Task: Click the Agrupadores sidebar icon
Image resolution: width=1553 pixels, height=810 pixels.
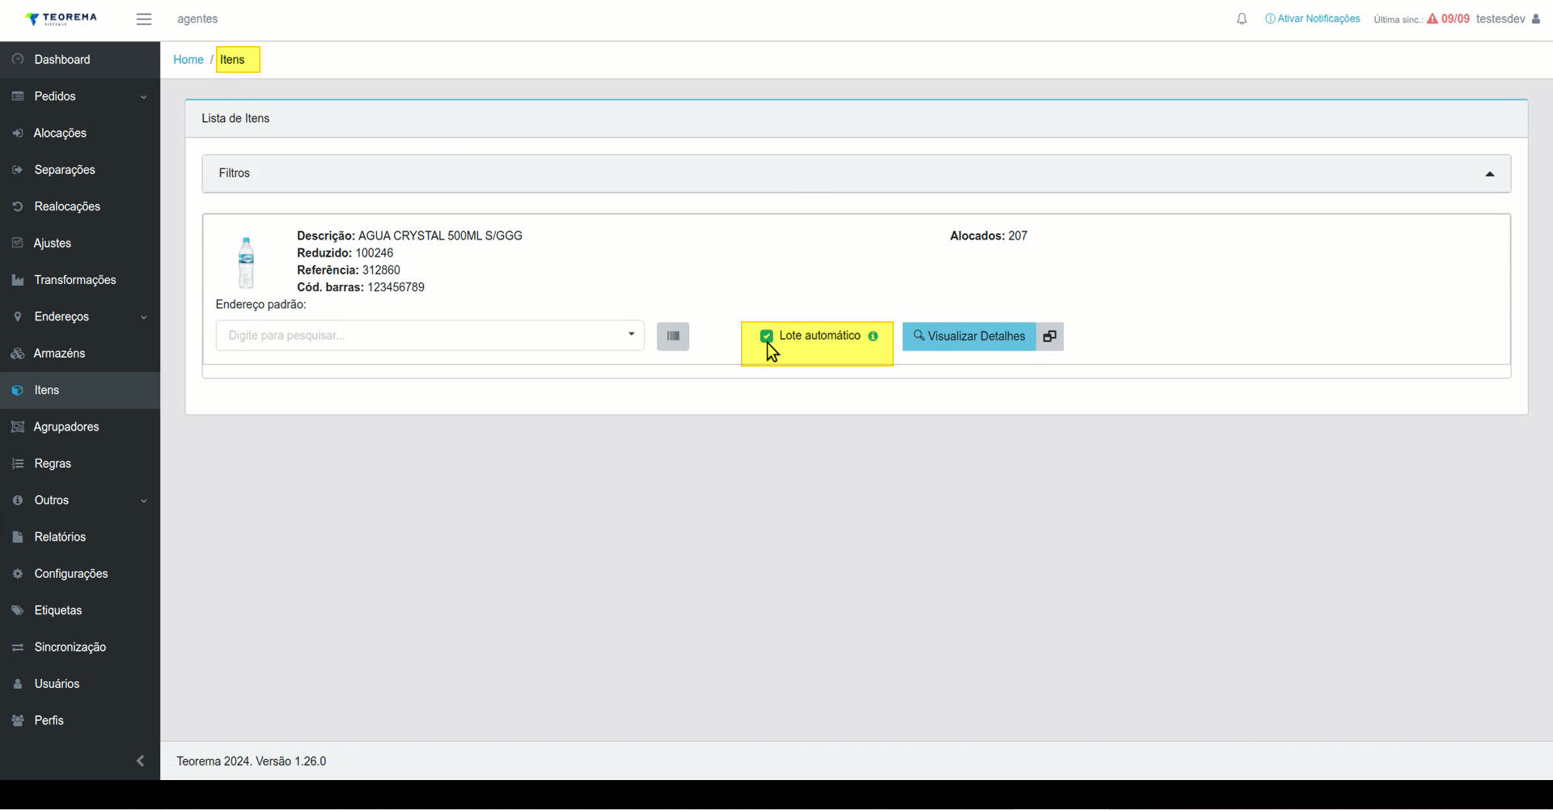Action: point(18,426)
